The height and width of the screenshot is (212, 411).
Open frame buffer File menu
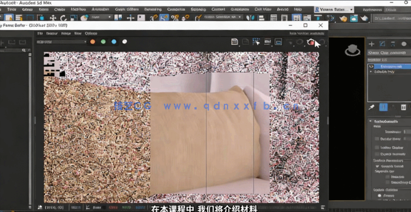coord(40,33)
